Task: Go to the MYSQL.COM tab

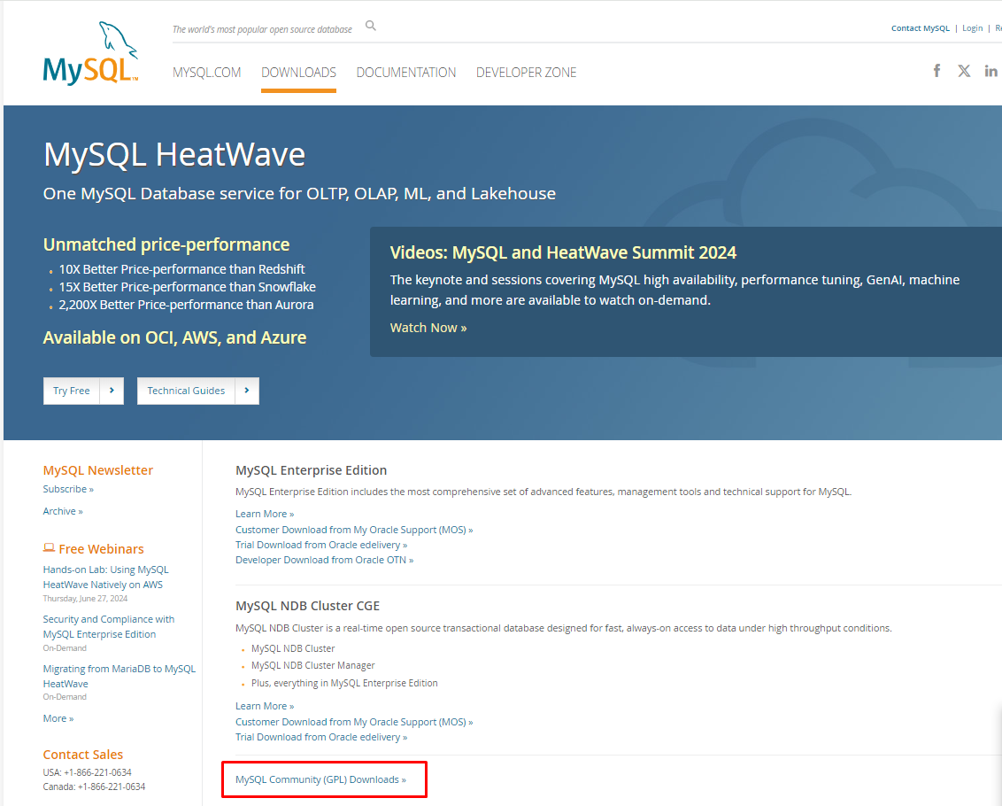Action: tap(206, 73)
